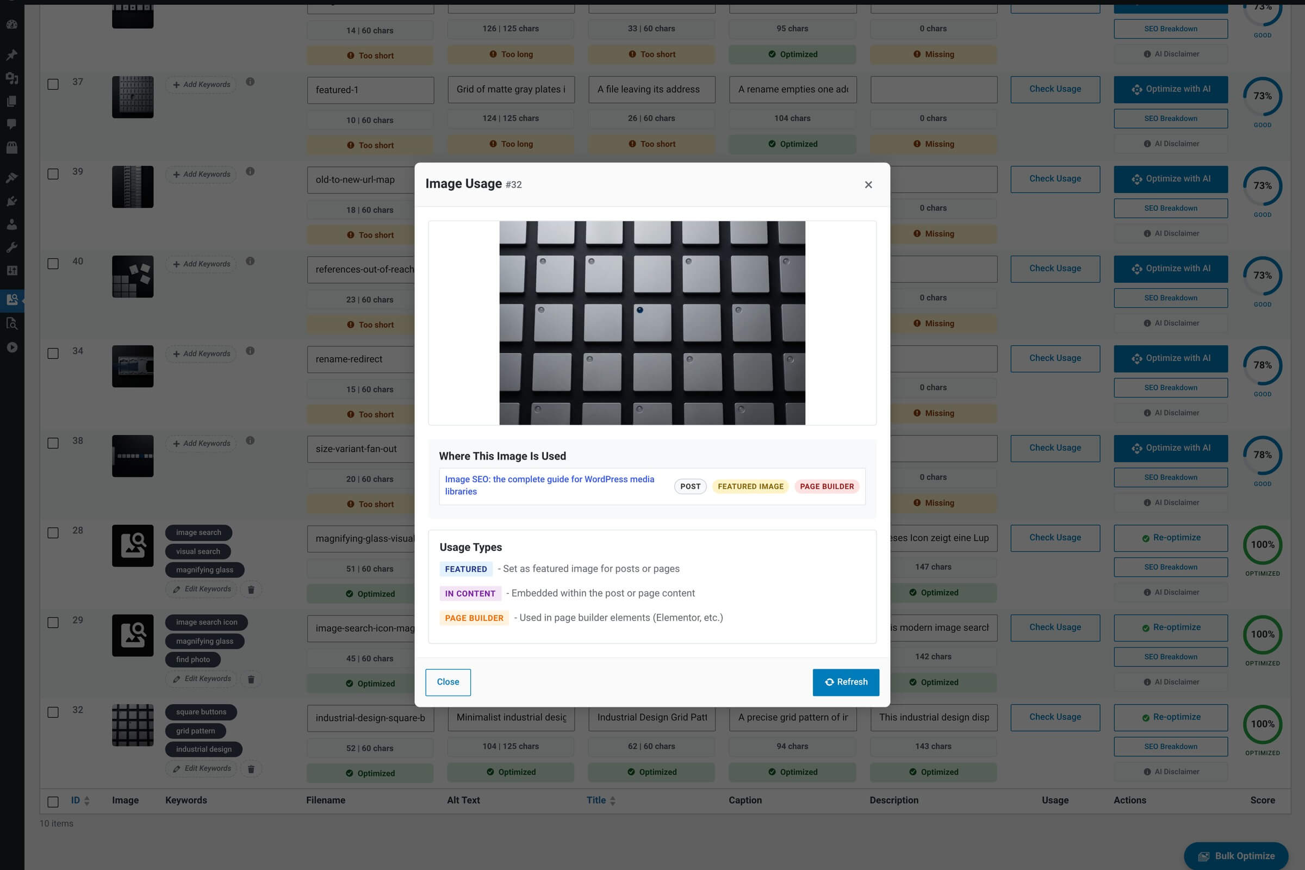Sort the table by ID column
This screenshot has width=1305, height=870.
click(80, 800)
